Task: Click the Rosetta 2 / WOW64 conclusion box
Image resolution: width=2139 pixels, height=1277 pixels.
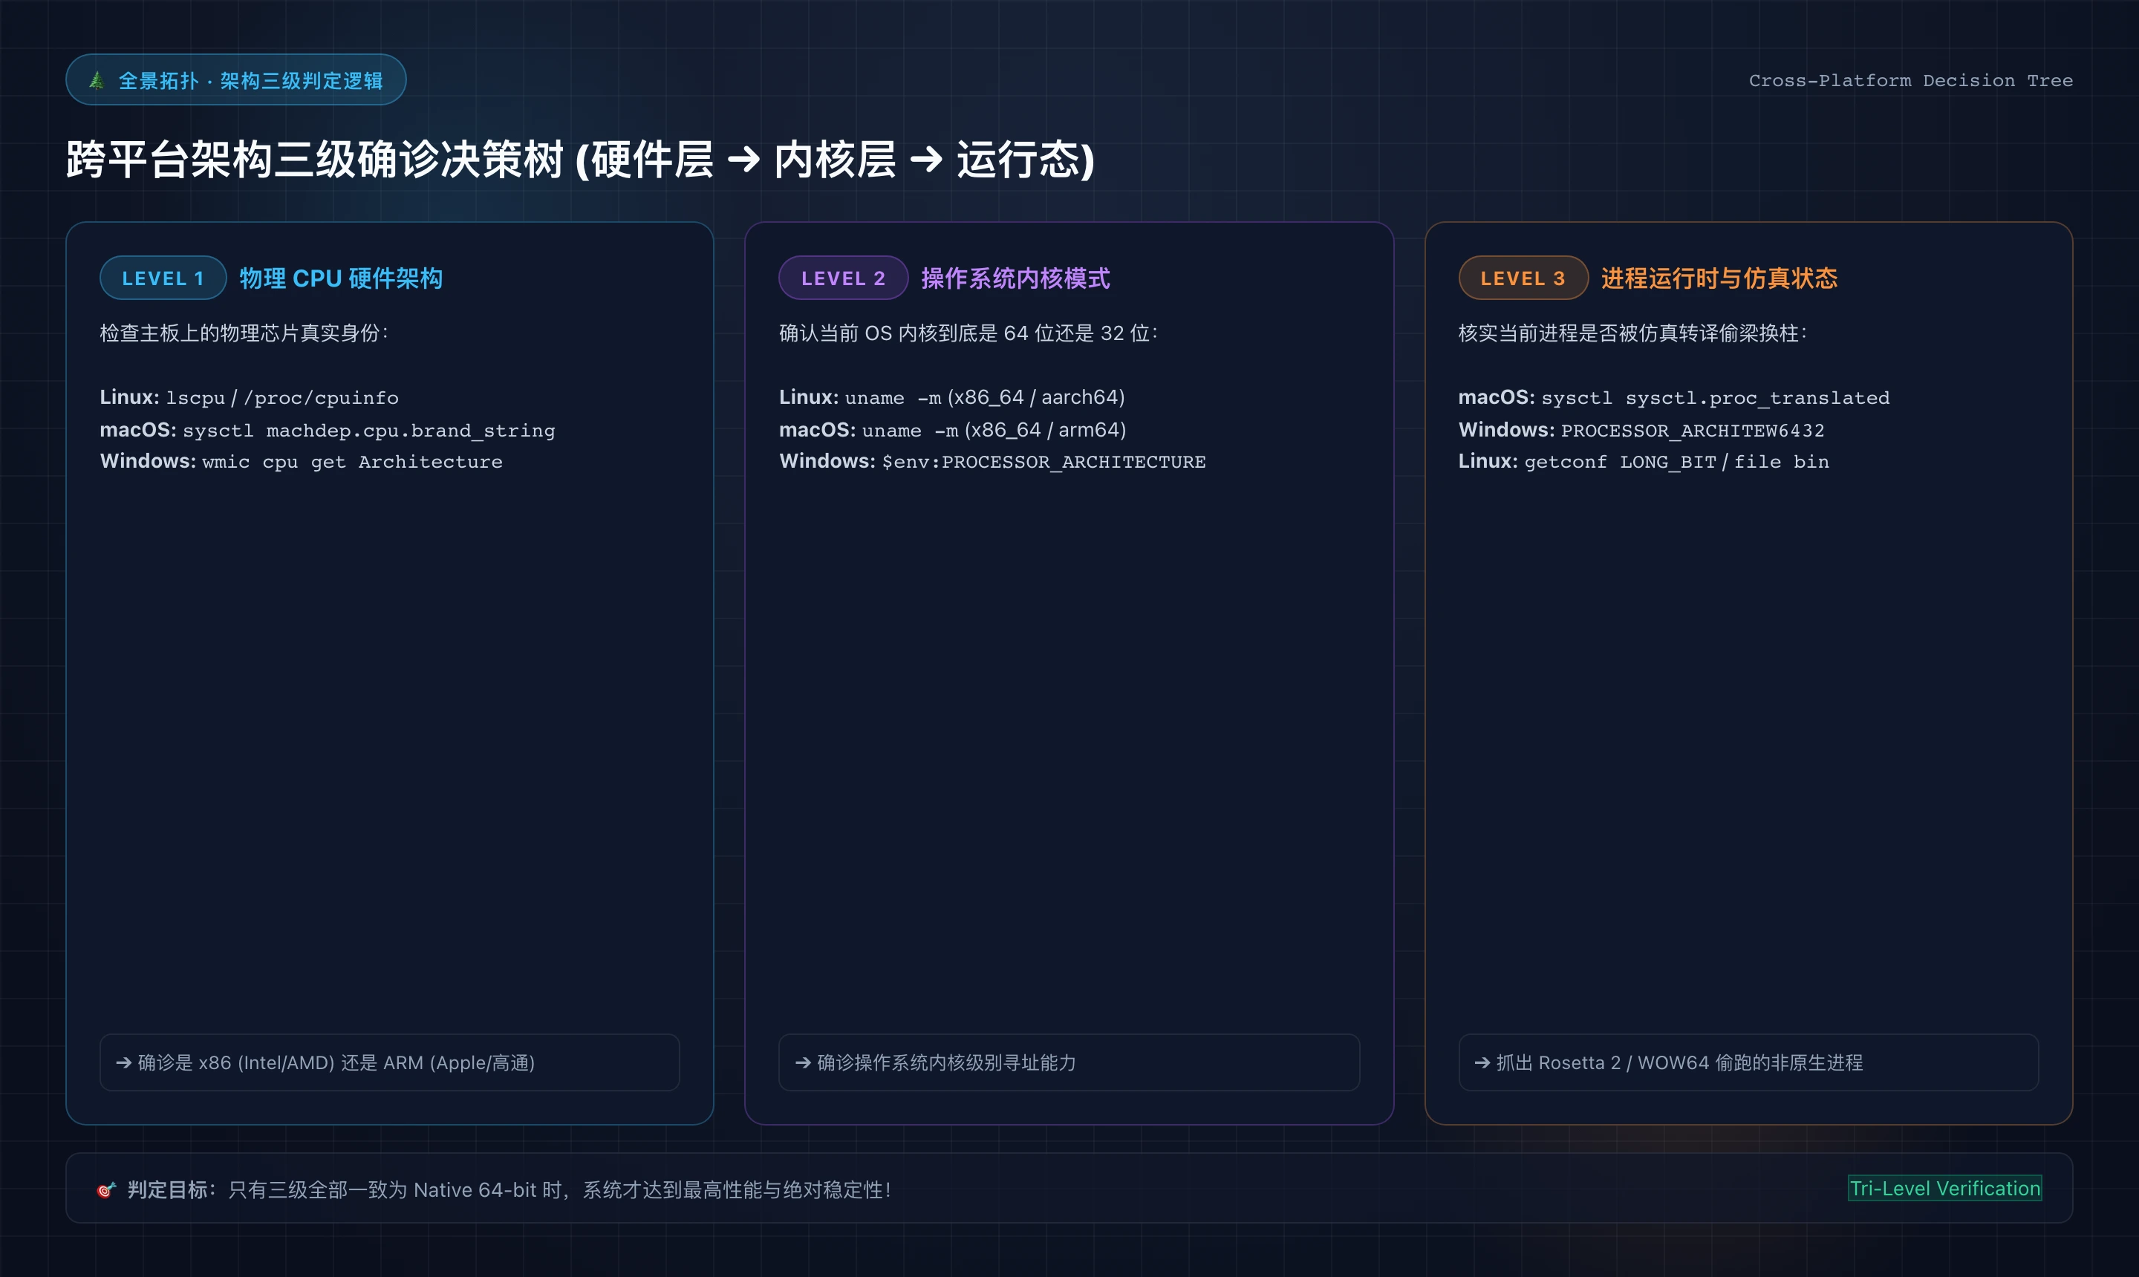Action: coord(1748,1062)
